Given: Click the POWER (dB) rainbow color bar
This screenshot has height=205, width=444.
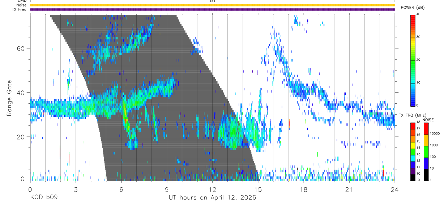Looking at the screenshot, I should pos(413,60).
